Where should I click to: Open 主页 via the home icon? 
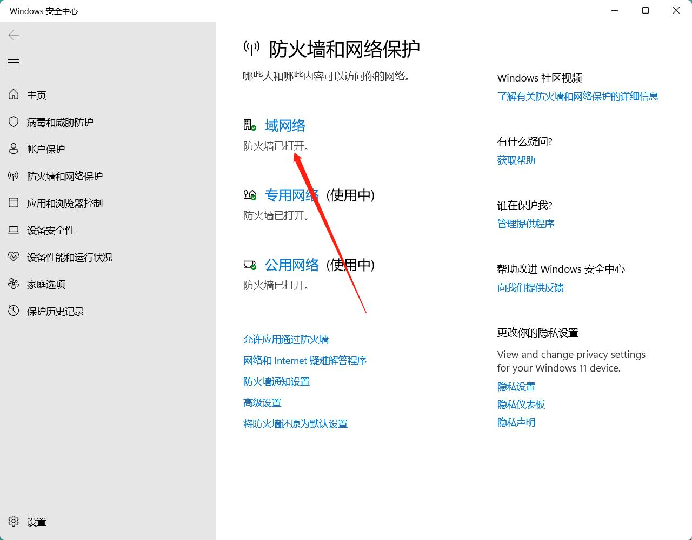click(x=14, y=95)
